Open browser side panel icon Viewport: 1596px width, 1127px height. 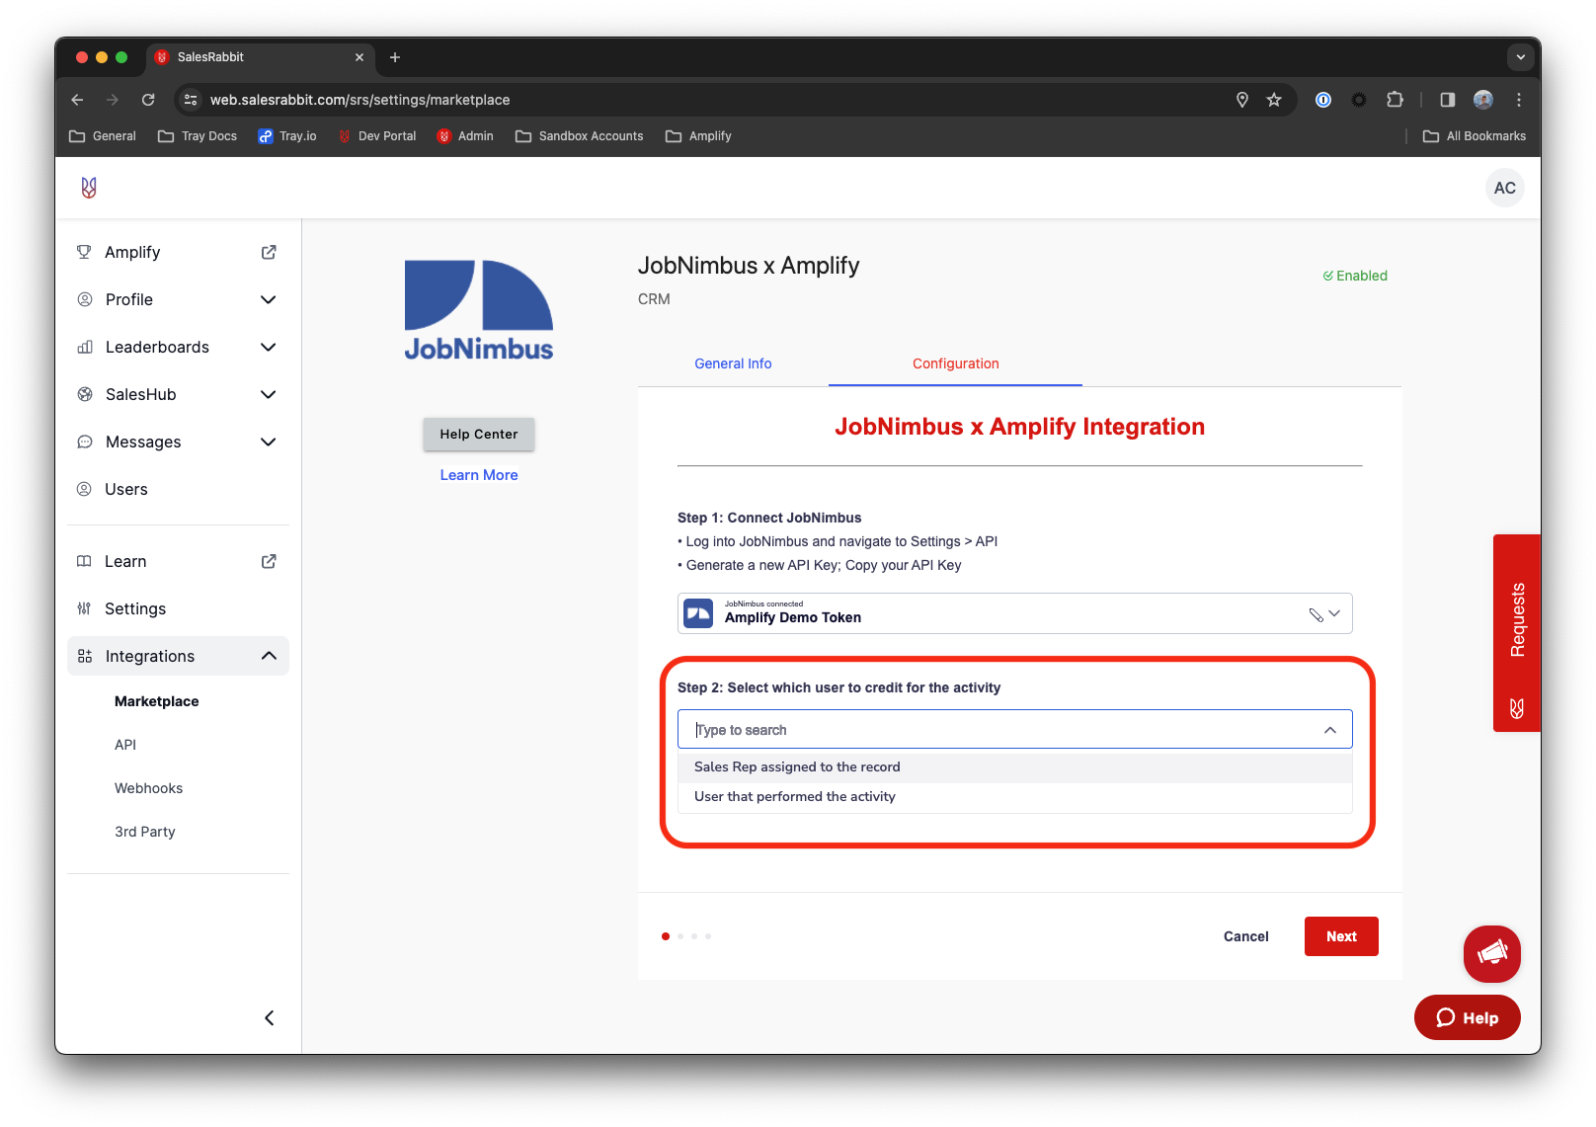pyautogui.click(x=1448, y=100)
